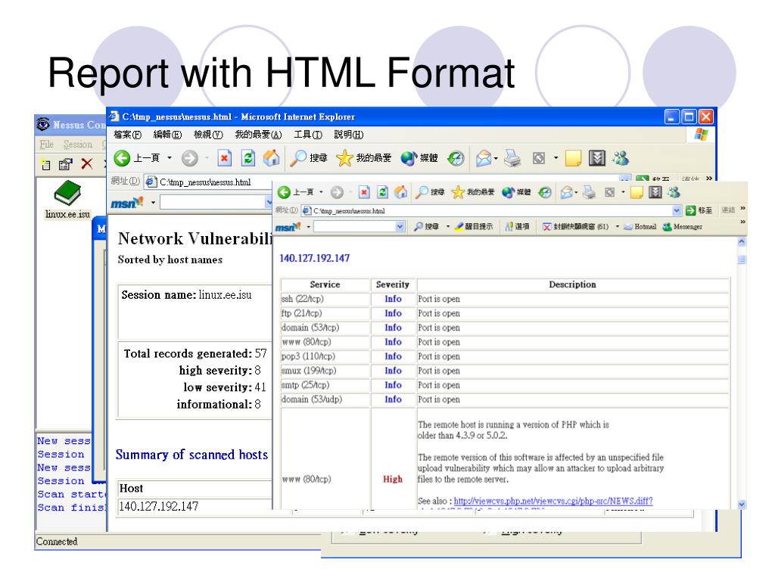
Task: Click 醒目提示 highlight button in MSN toolbar
Action: pyautogui.click(x=474, y=226)
